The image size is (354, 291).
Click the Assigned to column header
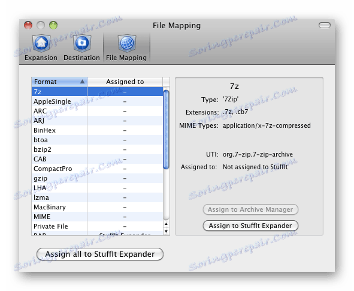(x=125, y=82)
